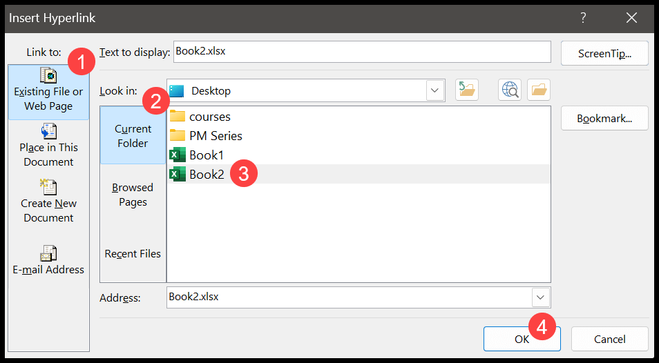659x363 pixels.
Task: Select E-mail Address link type
Action: [x=48, y=260]
